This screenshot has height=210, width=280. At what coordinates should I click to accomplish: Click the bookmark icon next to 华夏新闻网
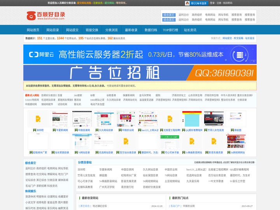54,130
